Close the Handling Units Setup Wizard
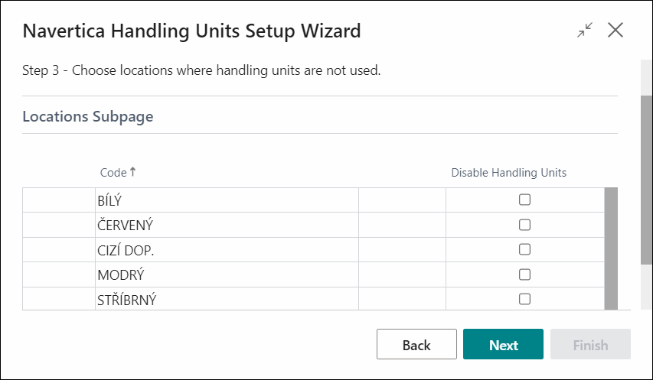Viewport: 653px width, 380px height. click(x=615, y=31)
